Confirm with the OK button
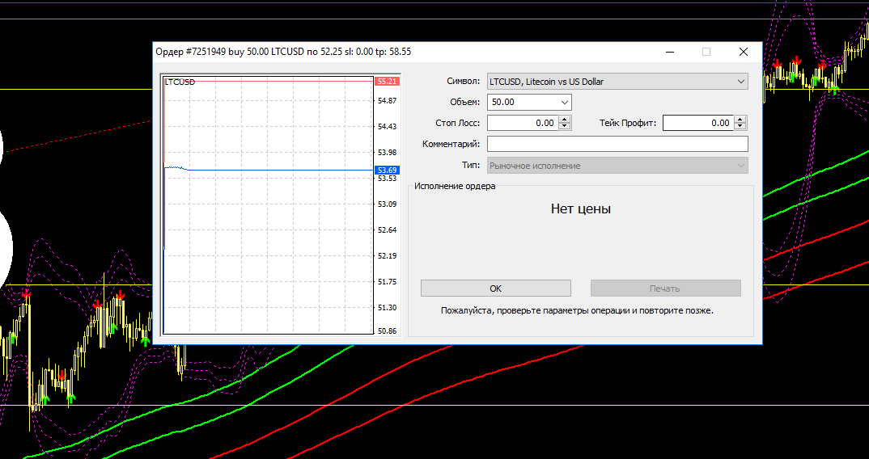The width and height of the screenshot is (869, 459). click(495, 288)
